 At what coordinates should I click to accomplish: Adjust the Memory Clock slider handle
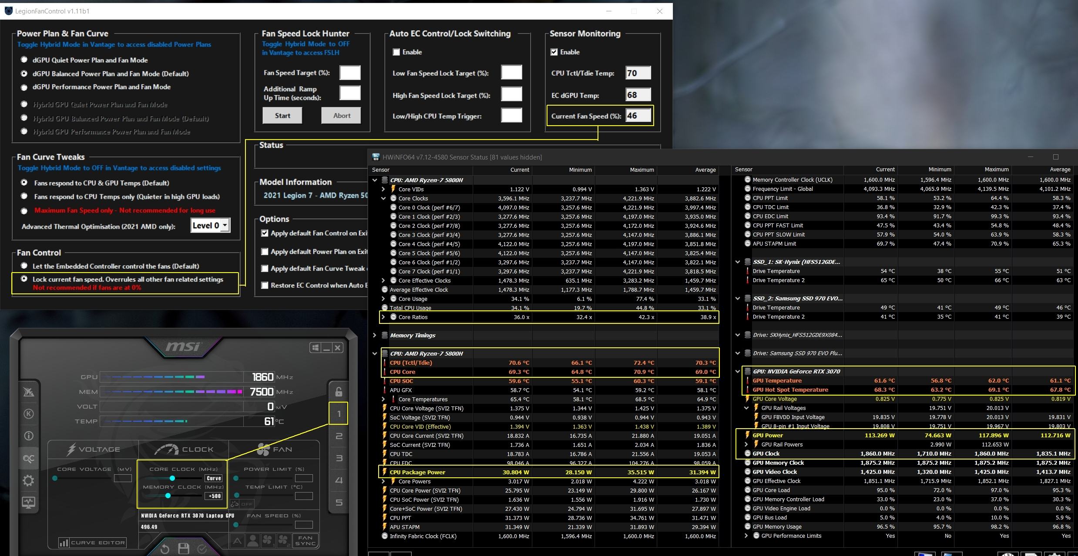tap(168, 496)
